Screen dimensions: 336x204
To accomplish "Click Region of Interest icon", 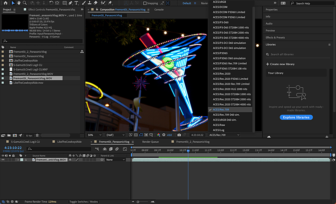I will tap(146, 135).
